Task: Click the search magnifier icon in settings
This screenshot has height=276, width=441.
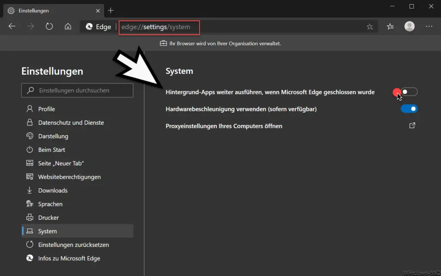Action: (31, 90)
